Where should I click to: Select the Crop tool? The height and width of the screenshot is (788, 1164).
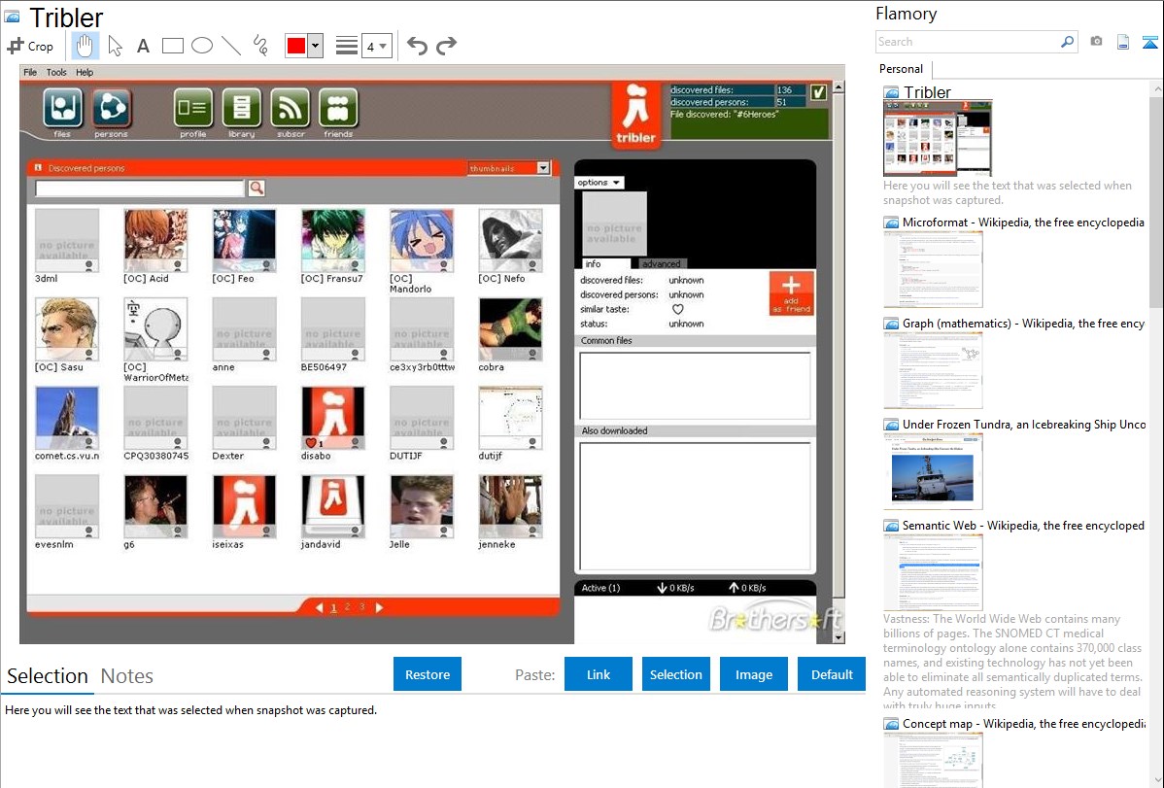click(30, 46)
